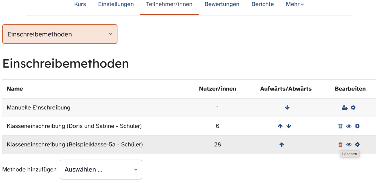This screenshot has width=383, height=183.
Task: Toggle visibility eye for Beispielklasse-5a enrollment
Action: [x=349, y=145]
